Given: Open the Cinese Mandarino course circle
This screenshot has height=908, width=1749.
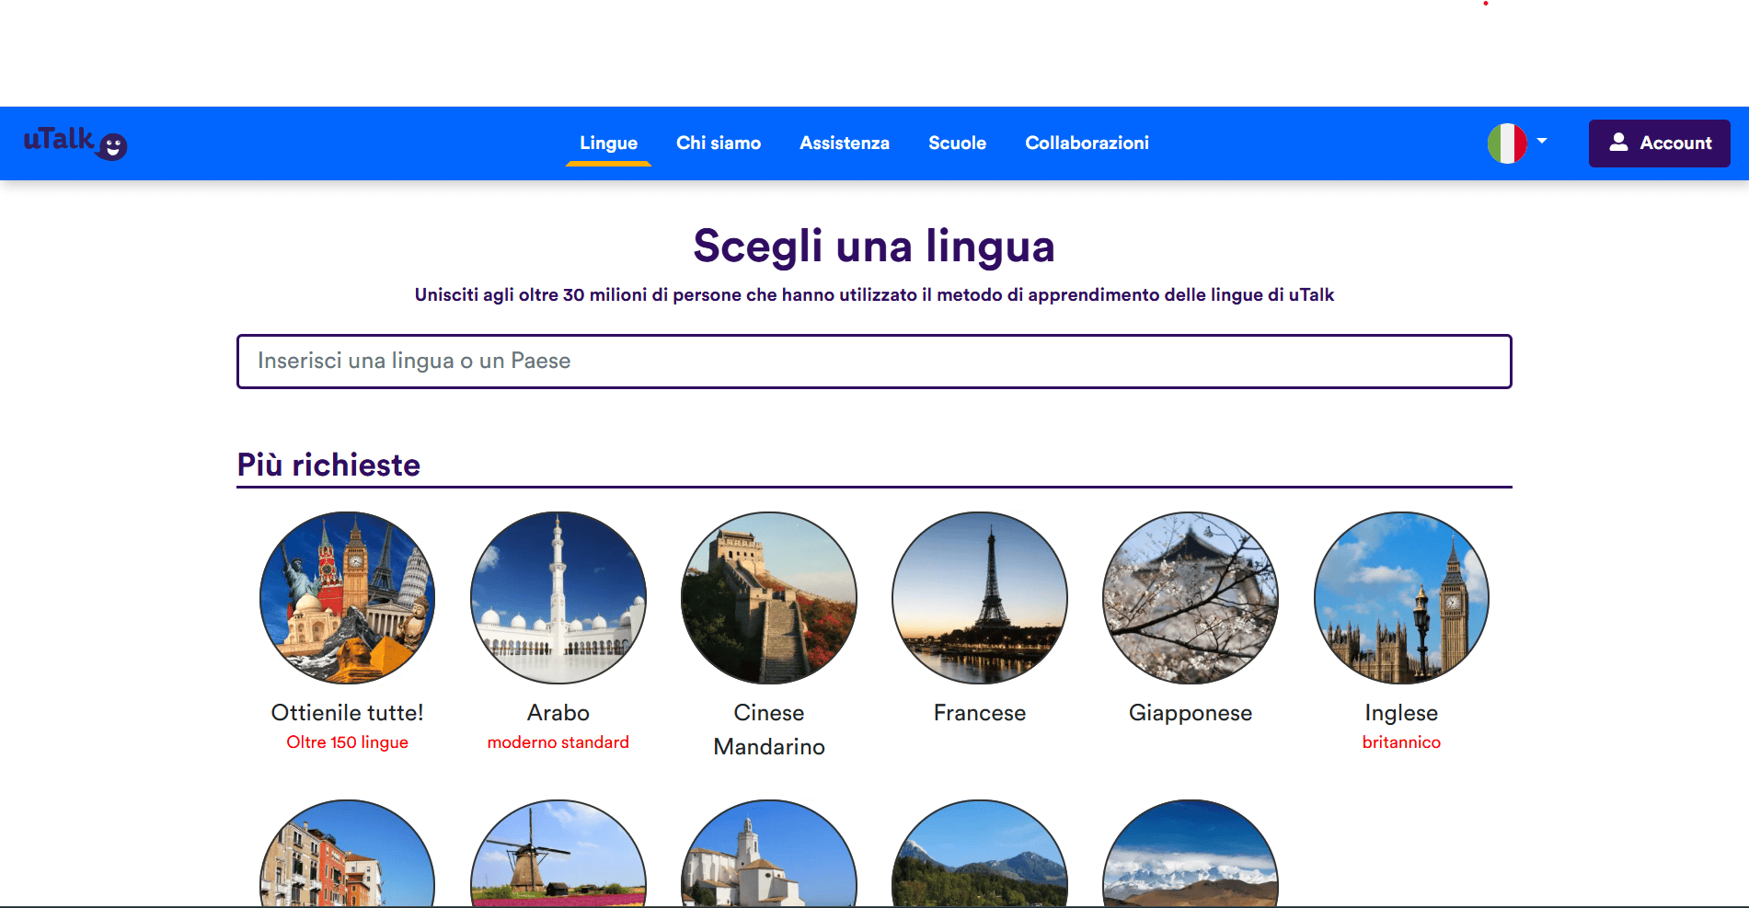Looking at the screenshot, I should click(x=769, y=598).
